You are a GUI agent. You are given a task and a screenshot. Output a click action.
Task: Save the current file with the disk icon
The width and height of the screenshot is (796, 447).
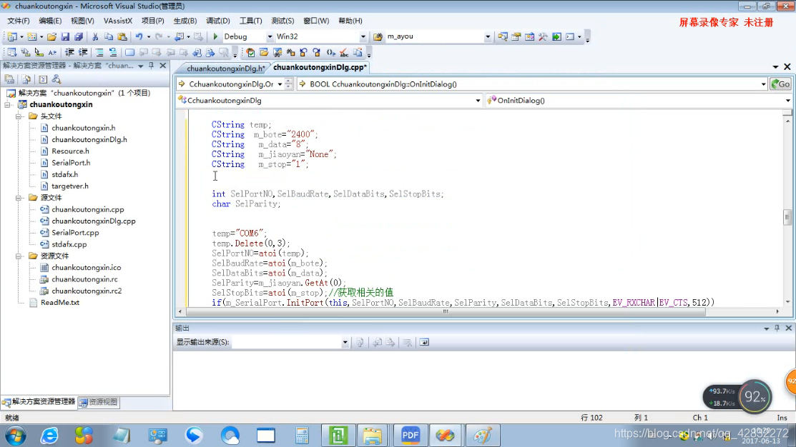pos(65,36)
